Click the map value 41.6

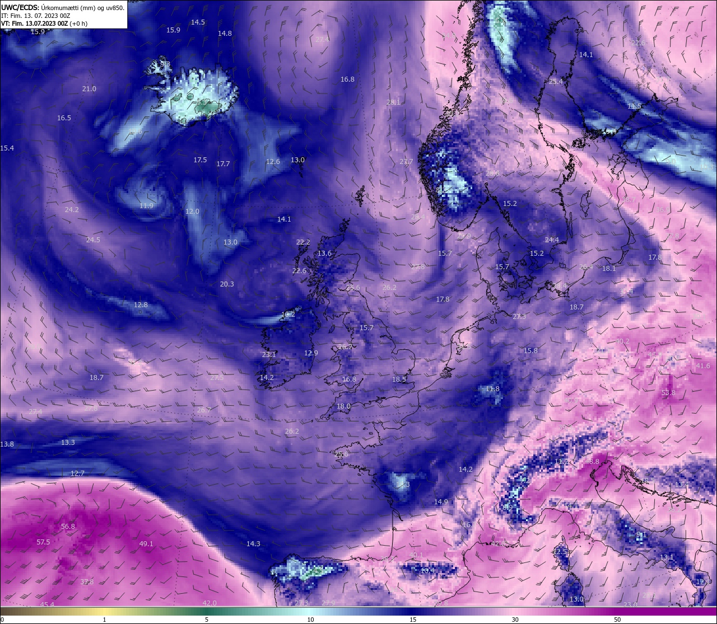tap(702, 366)
